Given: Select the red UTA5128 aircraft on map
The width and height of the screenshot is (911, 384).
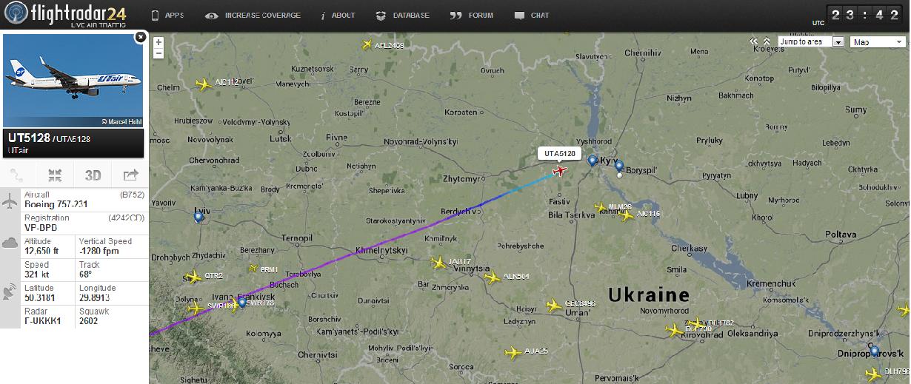Looking at the screenshot, I should 559,172.
